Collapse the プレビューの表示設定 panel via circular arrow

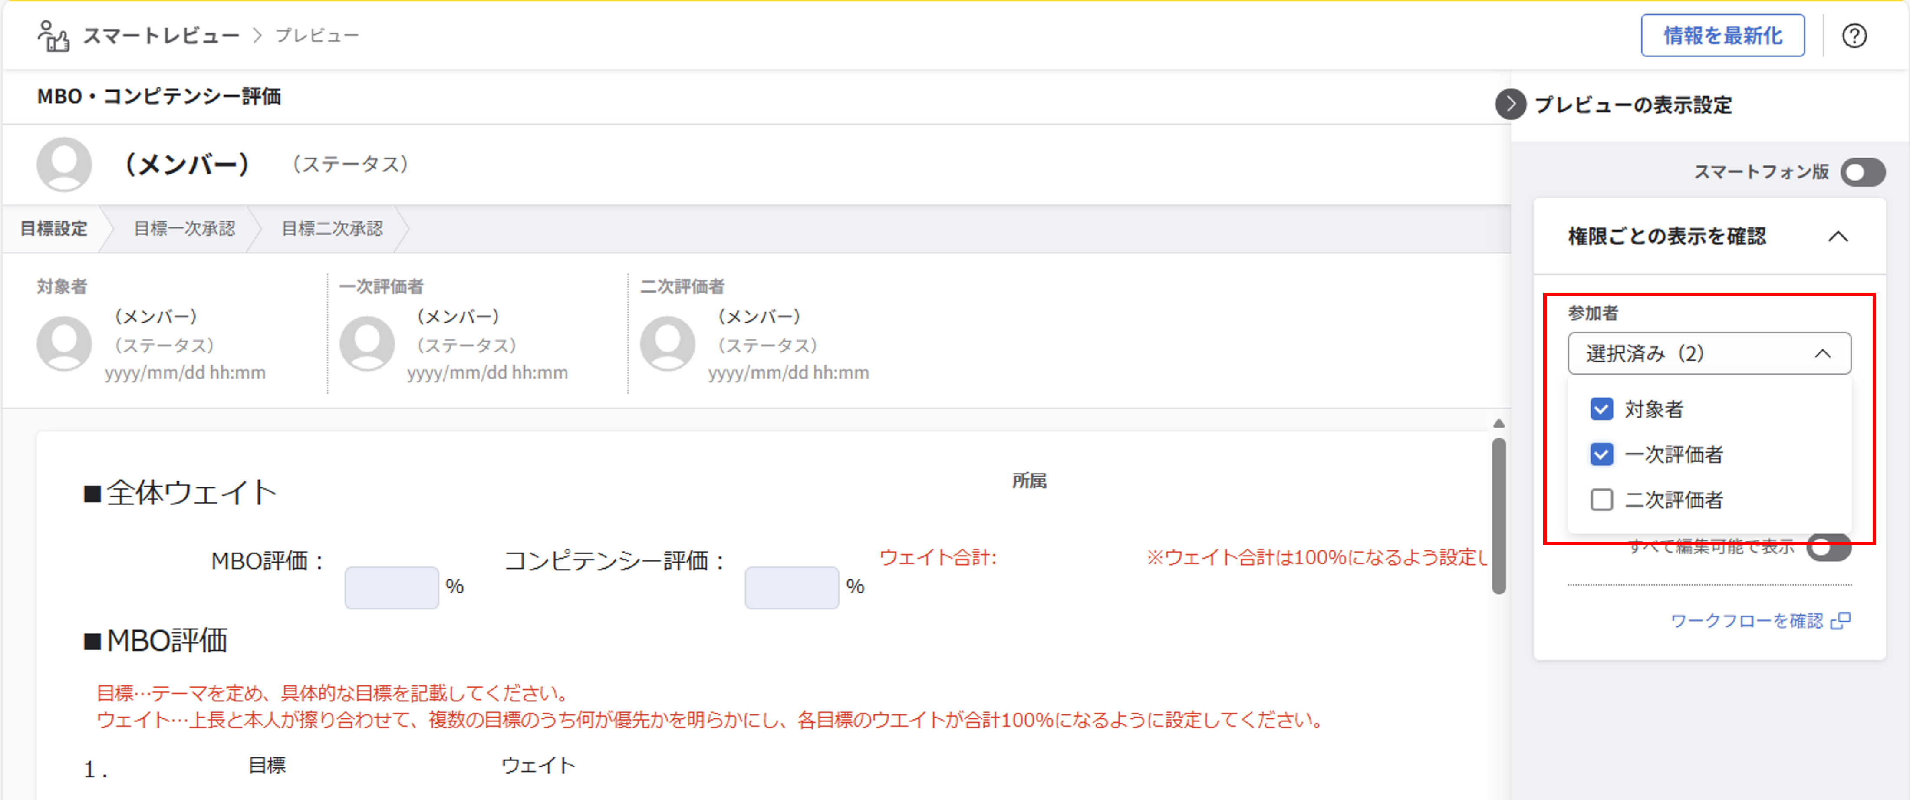coord(1511,105)
